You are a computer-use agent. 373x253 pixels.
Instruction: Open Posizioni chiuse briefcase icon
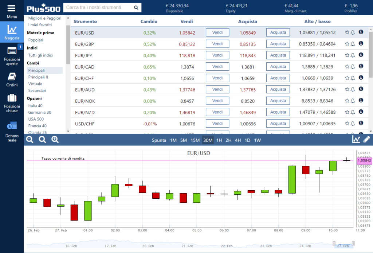click(12, 98)
